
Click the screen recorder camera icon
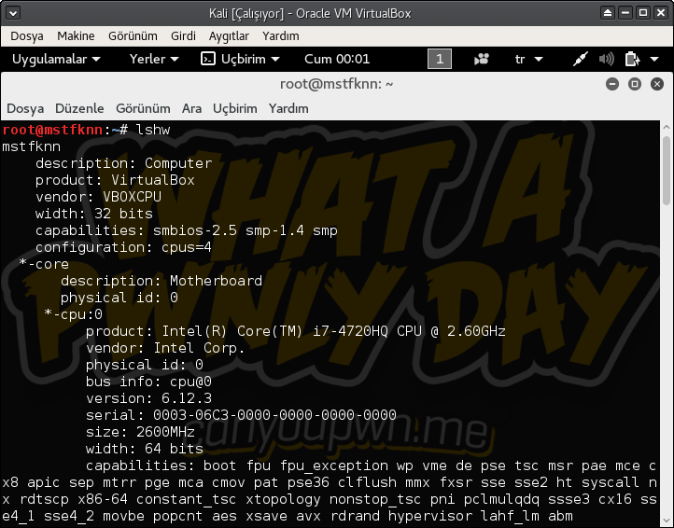pyautogui.click(x=482, y=59)
